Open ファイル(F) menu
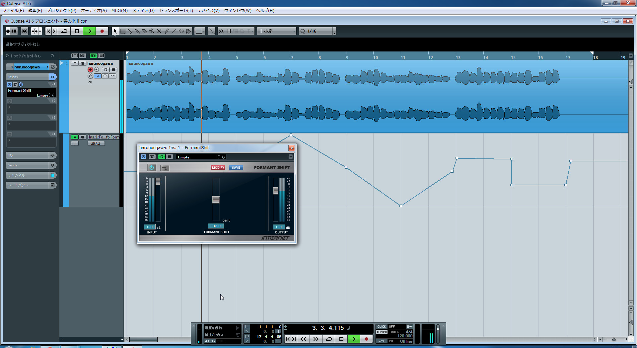Viewport: 637px width, 348px height. [x=13, y=11]
